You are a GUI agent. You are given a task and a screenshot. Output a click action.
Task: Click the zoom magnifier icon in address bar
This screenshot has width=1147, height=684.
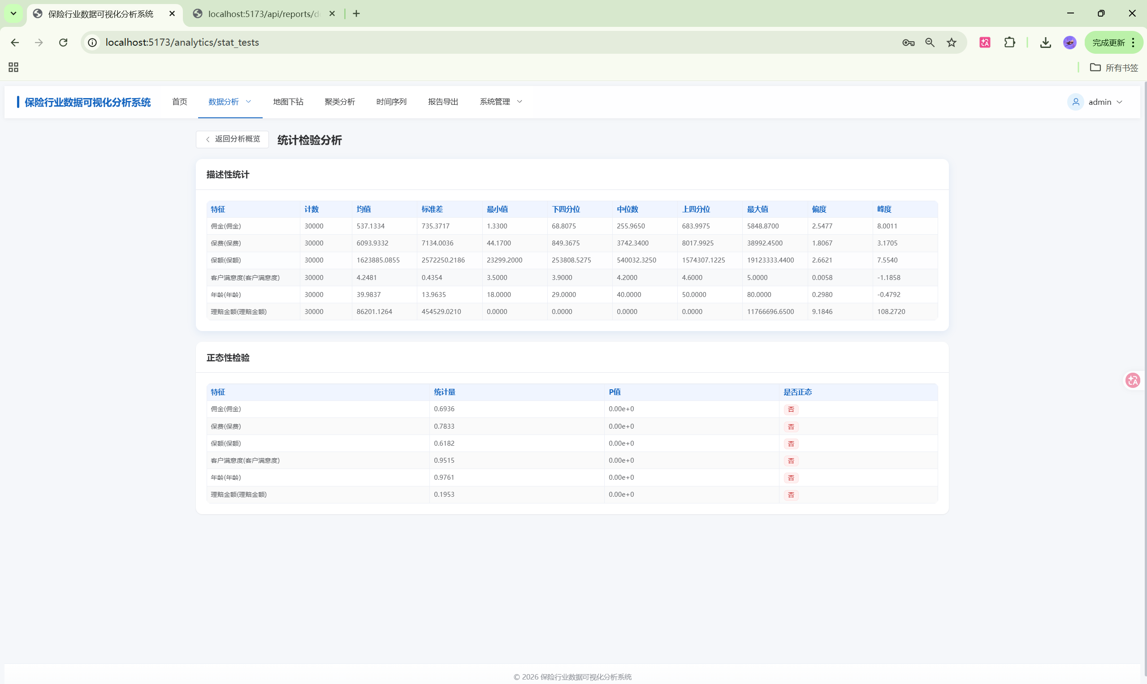[x=930, y=43]
